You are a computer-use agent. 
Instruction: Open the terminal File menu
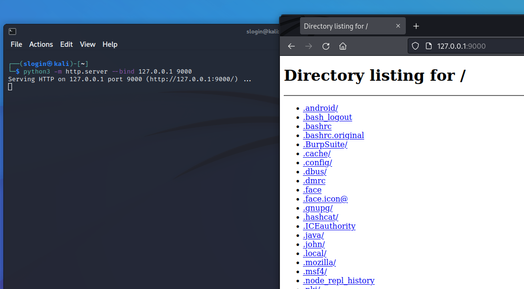[x=16, y=44]
